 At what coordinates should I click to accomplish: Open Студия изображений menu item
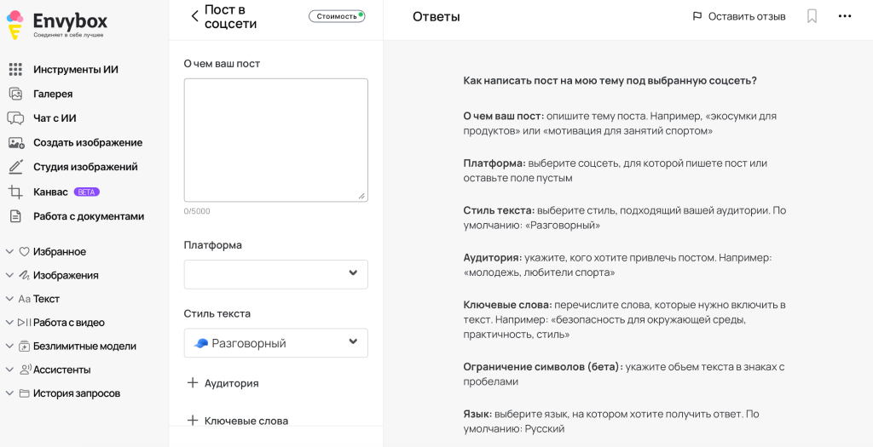85,167
